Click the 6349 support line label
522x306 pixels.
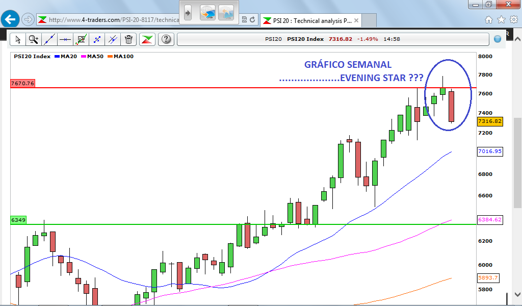point(18,220)
